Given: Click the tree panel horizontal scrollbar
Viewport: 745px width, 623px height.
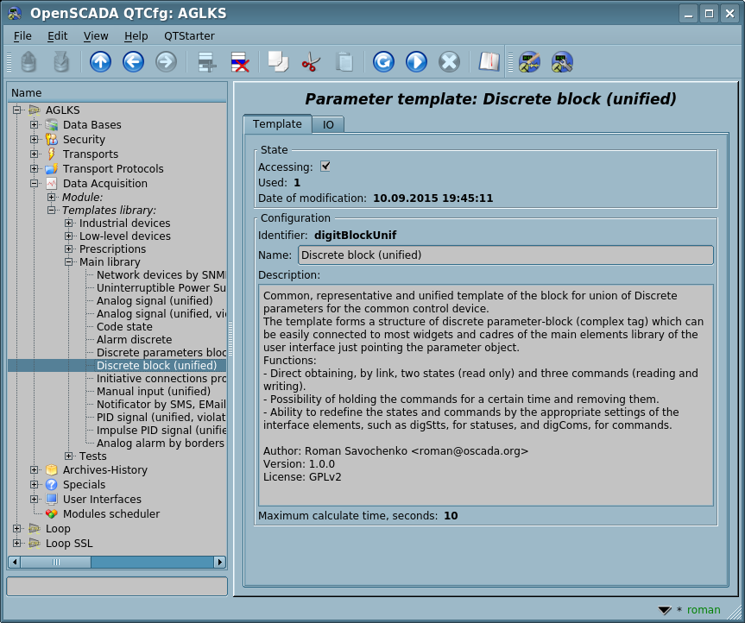Looking at the screenshot, I should [117, 562].
